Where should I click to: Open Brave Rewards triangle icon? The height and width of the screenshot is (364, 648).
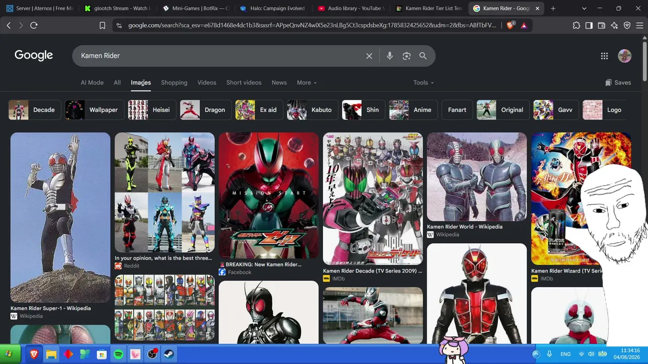pyautogui.click(x=523, y=25)
